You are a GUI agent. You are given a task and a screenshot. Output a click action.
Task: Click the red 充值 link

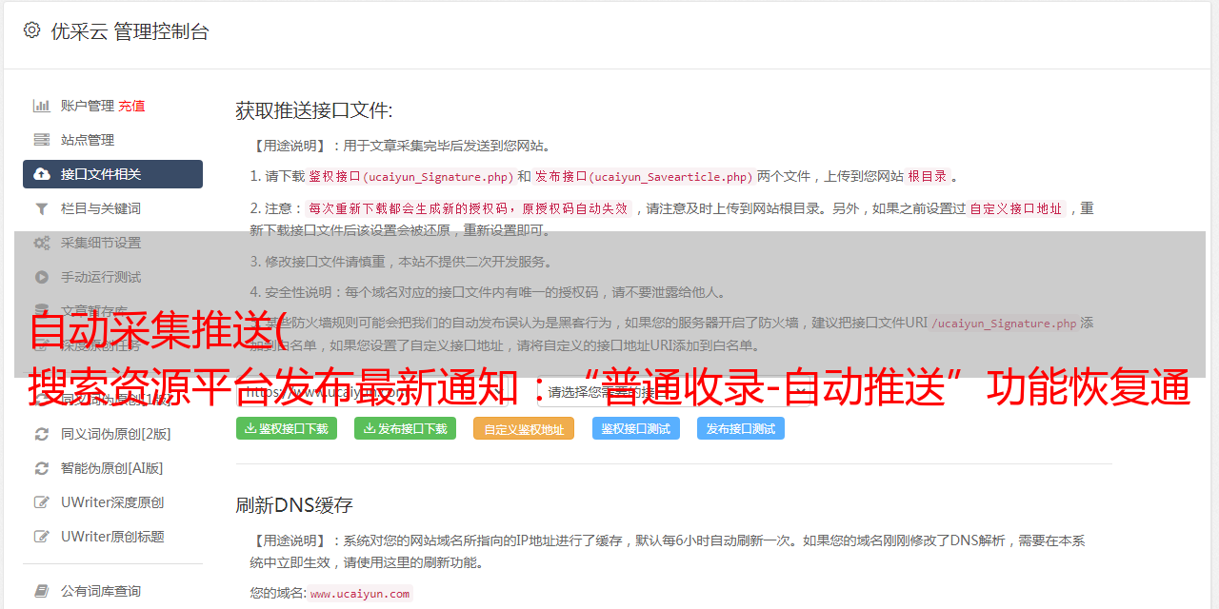point(132,106)
